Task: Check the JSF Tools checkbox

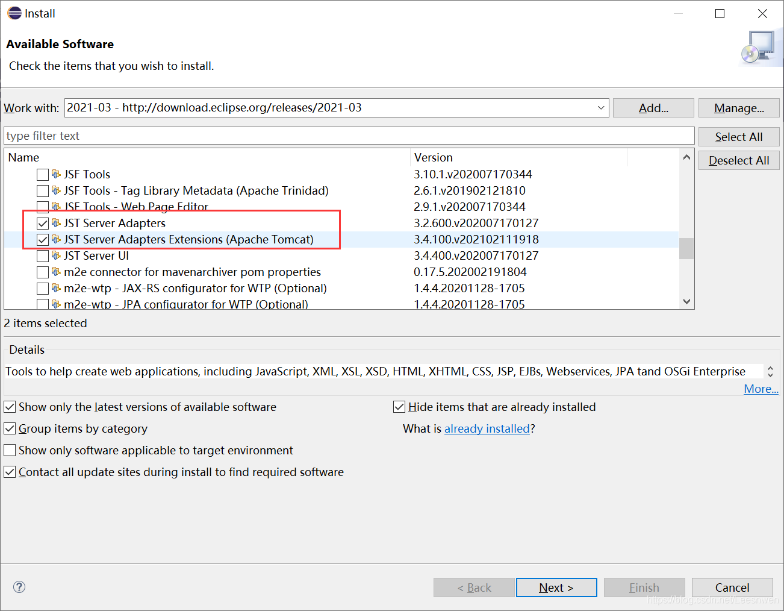Action: click(43, 175)
